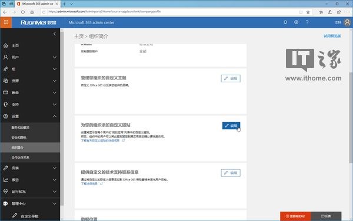This screenshot has width=353, height=221.
Task: Open the settings gear in the header
Action: click(297, 22)
